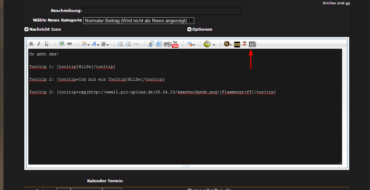Screen dimensions: 370x190
Task: Insert a hyperlink with the chain icon
Action: (69, 44)
